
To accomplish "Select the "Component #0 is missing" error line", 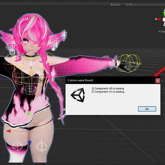I will [x=108, y=88].
